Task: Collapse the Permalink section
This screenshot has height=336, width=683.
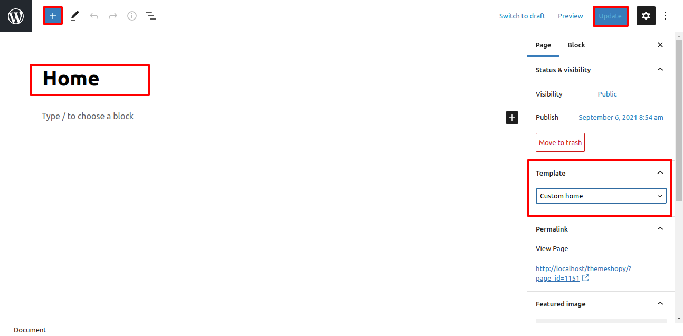Action: click(x=660, y=229)
